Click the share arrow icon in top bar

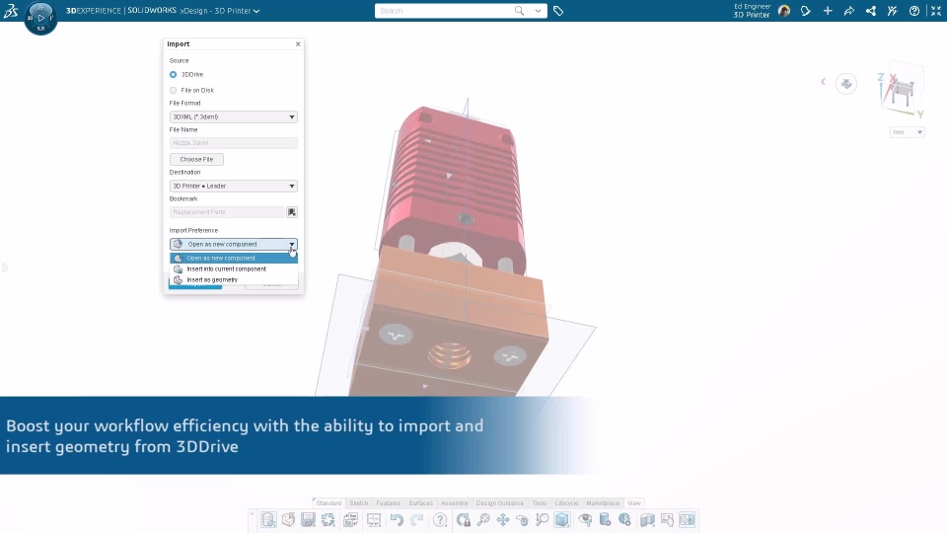pos(849,11)
